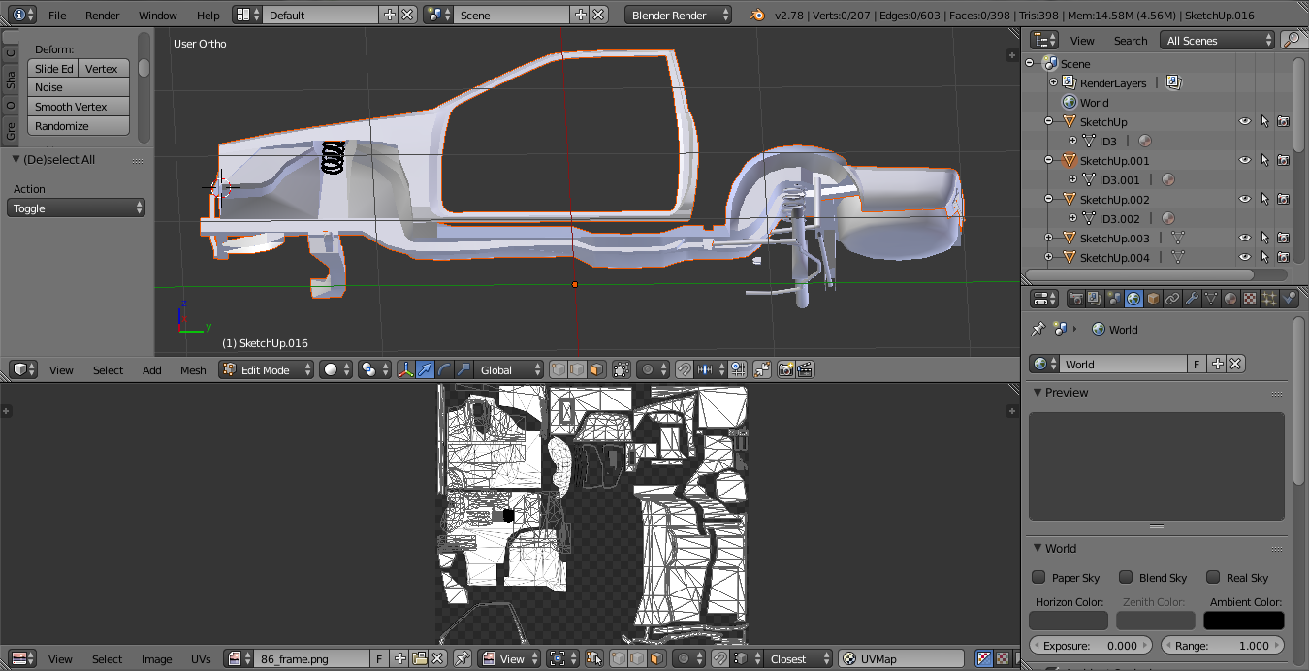Open the Material properties tab
Image resolution: width=1309 pixels, height=671 pixels.
coord(1230,299)
